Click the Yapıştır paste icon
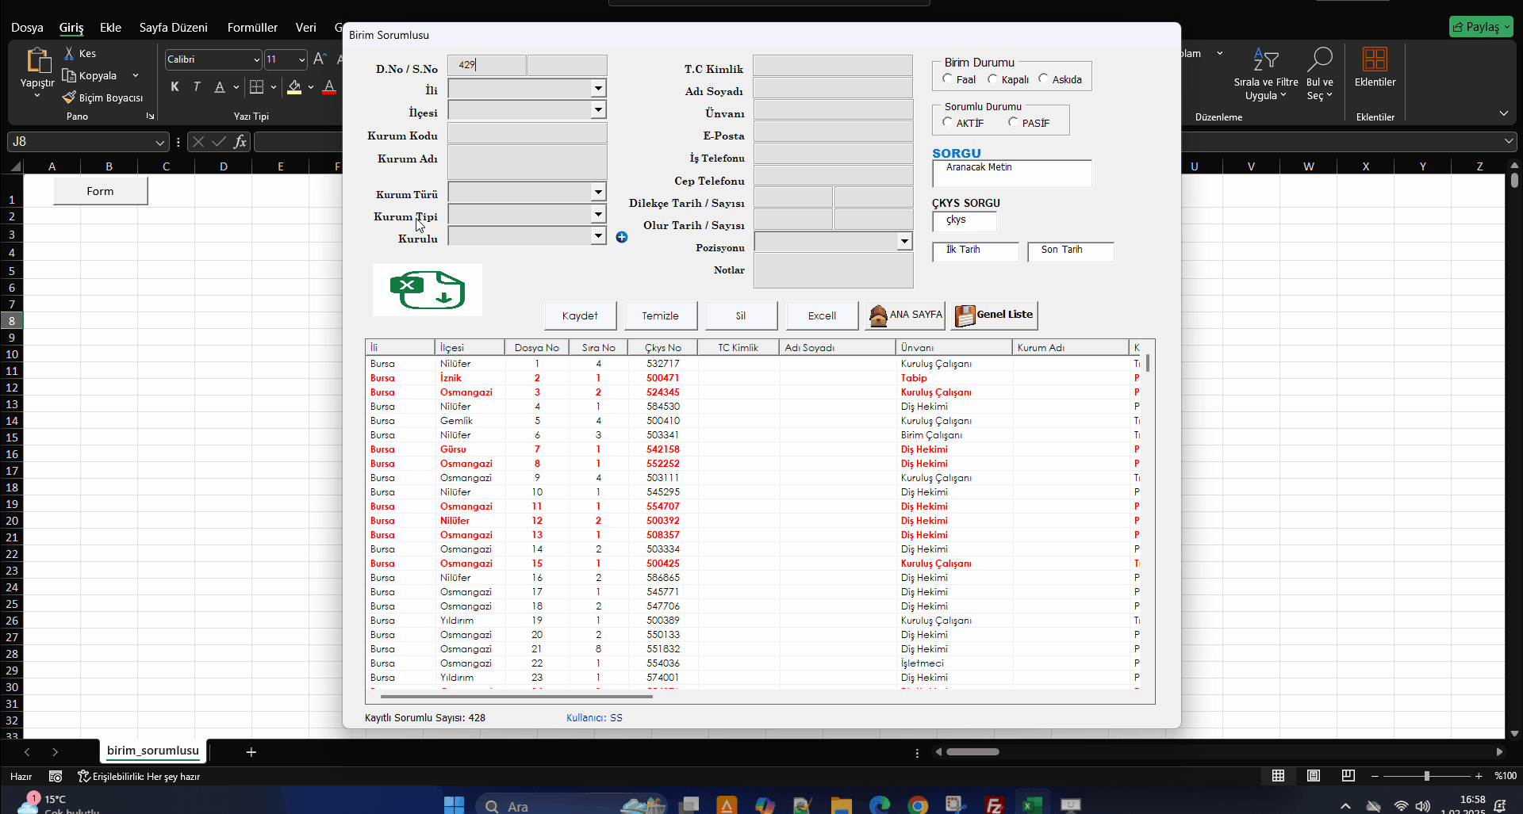 tap(37, 62)
